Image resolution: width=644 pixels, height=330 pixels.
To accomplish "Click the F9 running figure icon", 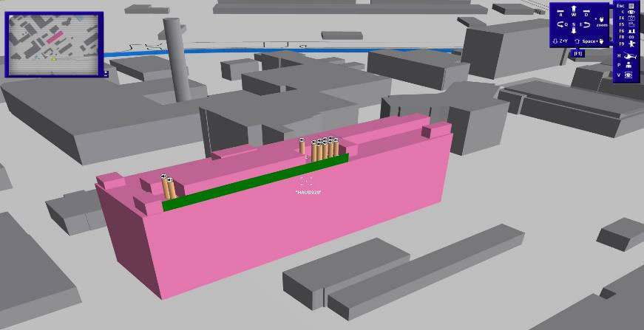I will coord(631,44).
